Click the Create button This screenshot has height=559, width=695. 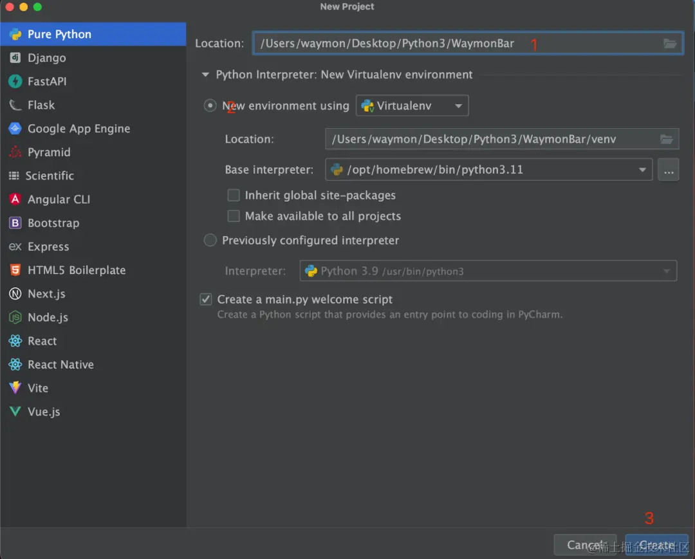(656, 545)
